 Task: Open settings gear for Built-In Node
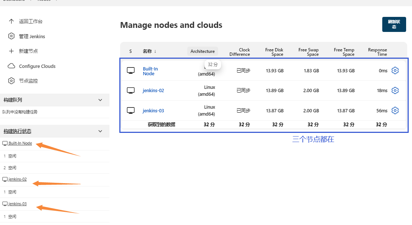(395, 70)
